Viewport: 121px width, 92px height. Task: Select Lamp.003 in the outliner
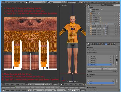(95, 22)
